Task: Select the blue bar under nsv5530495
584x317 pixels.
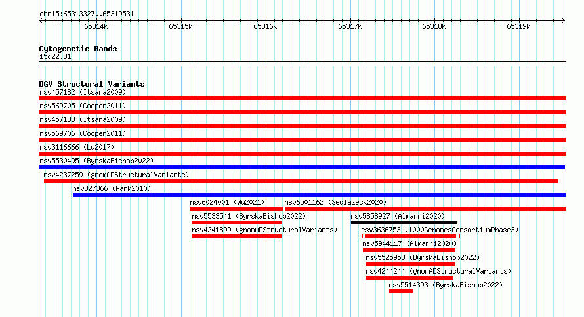Action: tap(302, 167)
